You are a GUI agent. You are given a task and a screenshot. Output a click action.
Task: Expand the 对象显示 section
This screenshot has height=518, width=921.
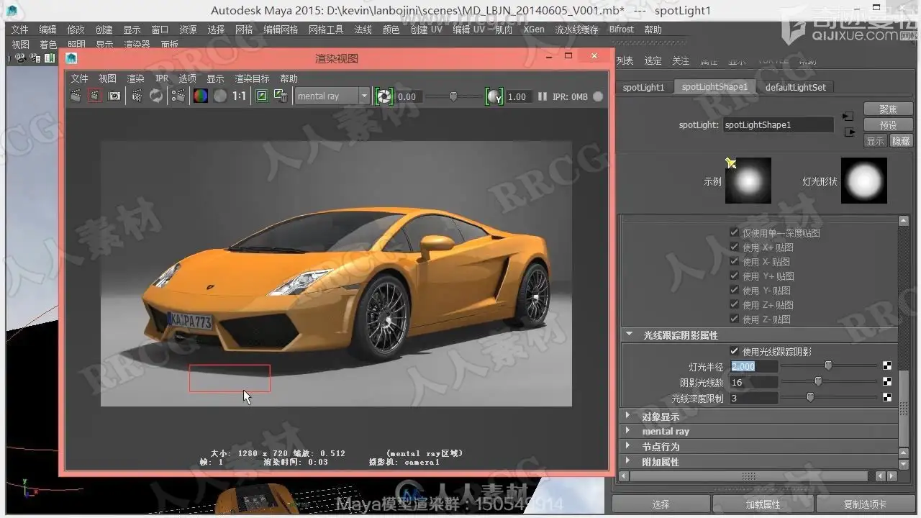628,416
